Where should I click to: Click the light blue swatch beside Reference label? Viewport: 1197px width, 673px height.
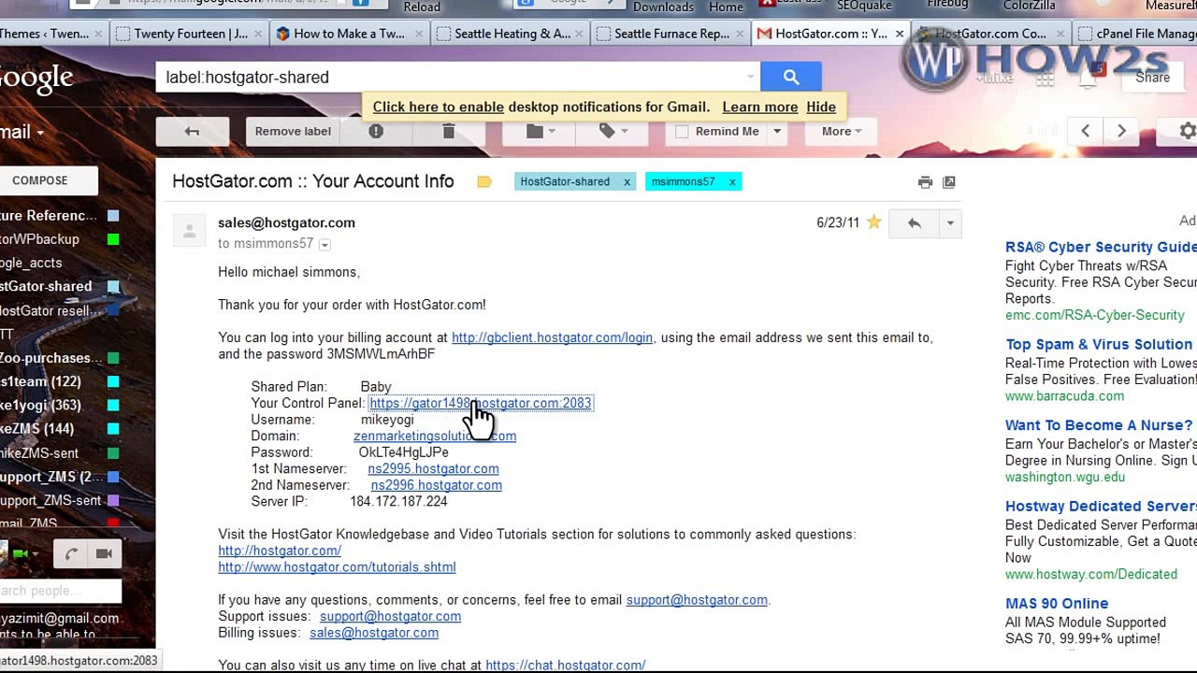click(x=113, y=216)
